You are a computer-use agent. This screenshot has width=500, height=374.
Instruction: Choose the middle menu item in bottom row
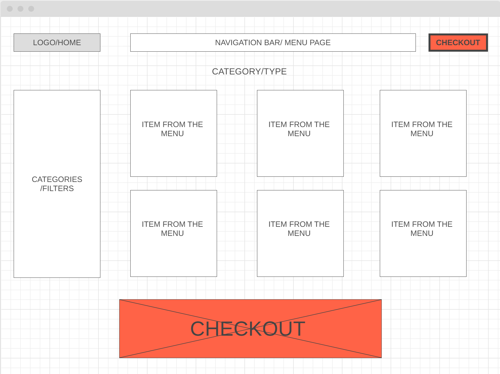[x=300, y=233]
